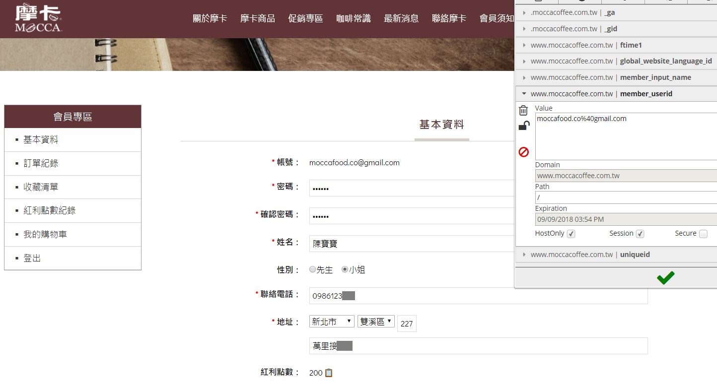This screenshot has height=387, width=717.
Task: Click the cookie Expiration date field
Action: click(x=626, y=219)
